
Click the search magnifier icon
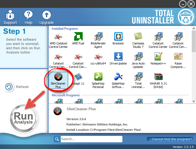[57, 139]
